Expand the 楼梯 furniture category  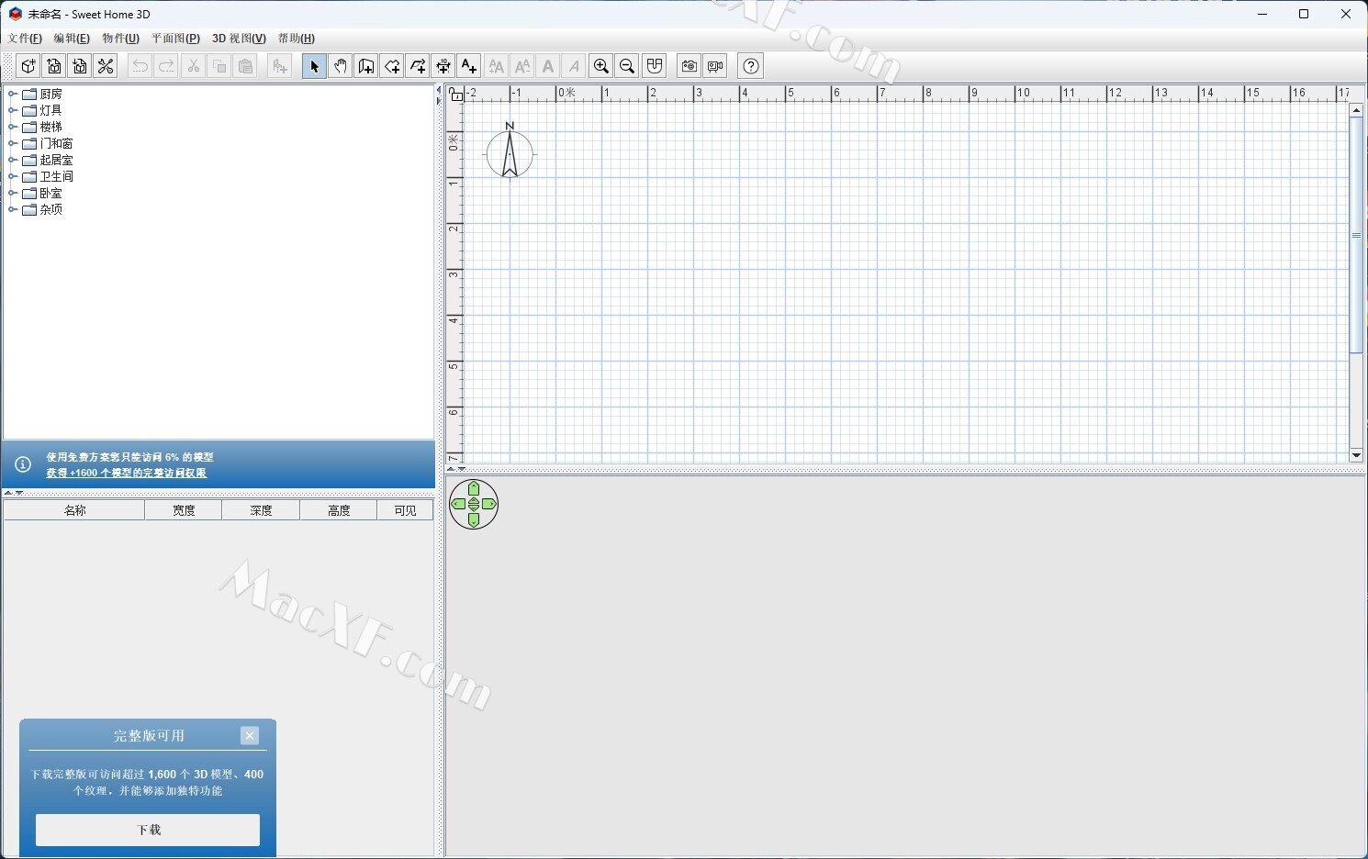[x=13, y=127]
